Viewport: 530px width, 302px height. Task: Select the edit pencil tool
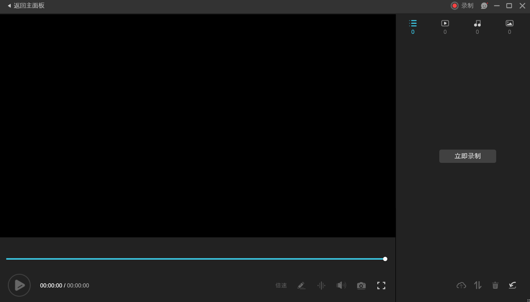point(302,286)
